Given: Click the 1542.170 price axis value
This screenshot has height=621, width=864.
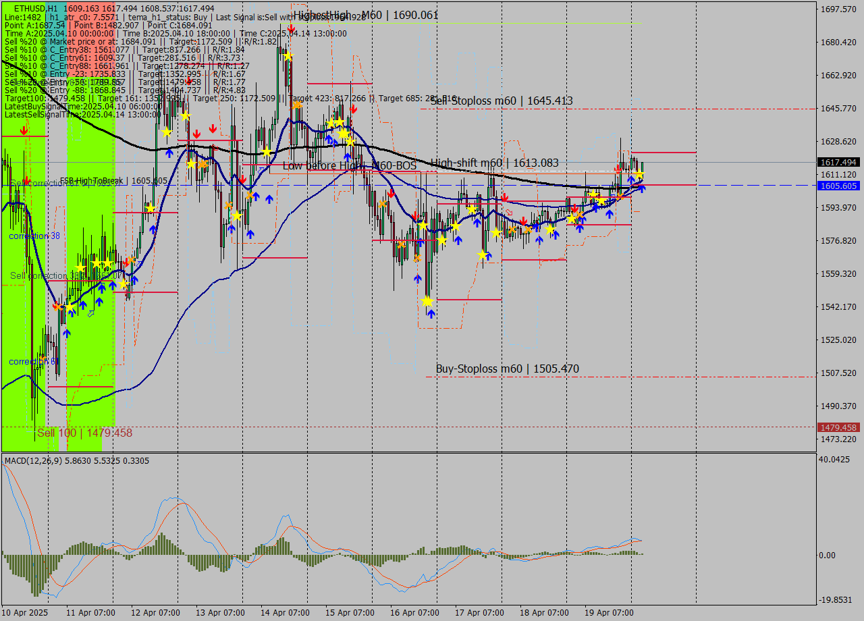Looking at the screenshot, I should coord(838,306).
